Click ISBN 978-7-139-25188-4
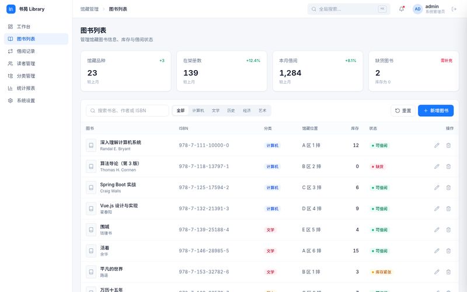The image size is (467, 292). tap(204, 230)
